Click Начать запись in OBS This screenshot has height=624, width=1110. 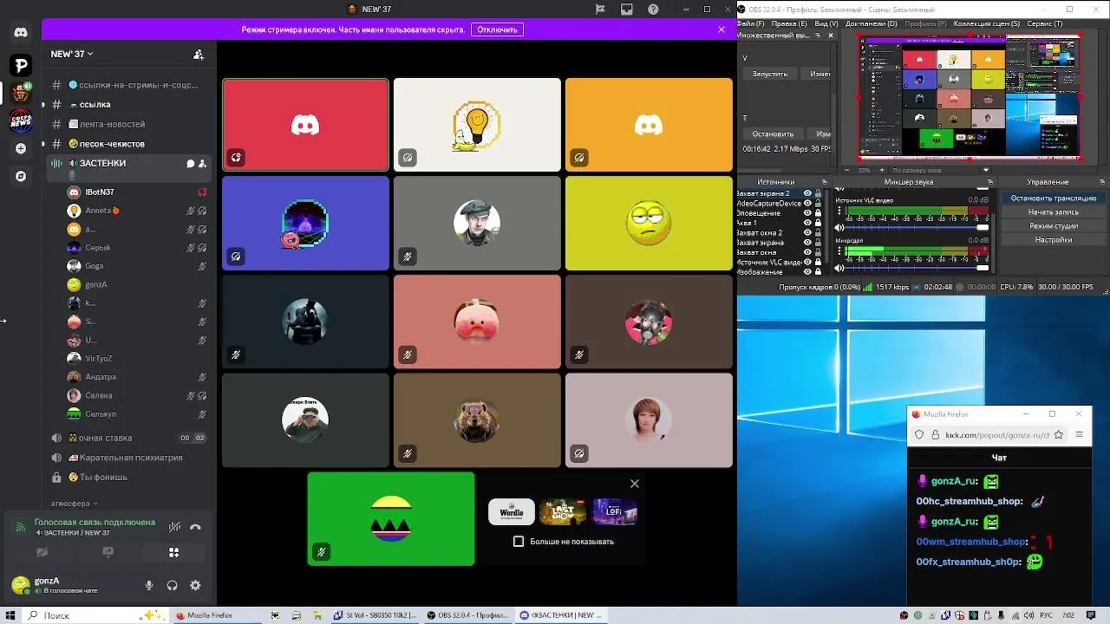pos(1053,212)
